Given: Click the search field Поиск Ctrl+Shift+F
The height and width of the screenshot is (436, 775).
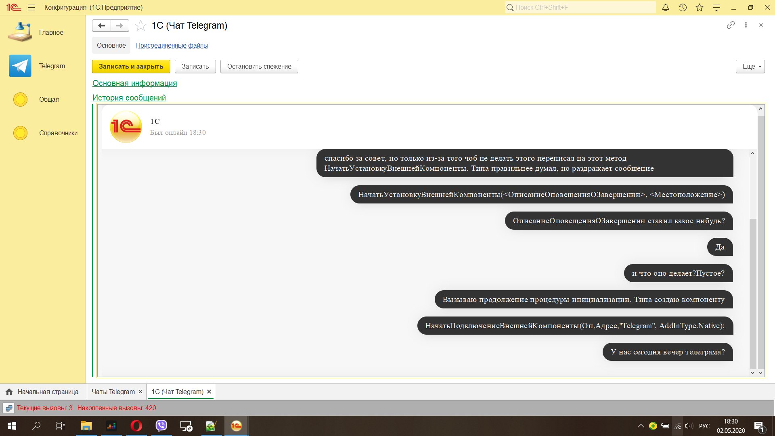Looking at the screenshot, I should (x=580, y=7).
